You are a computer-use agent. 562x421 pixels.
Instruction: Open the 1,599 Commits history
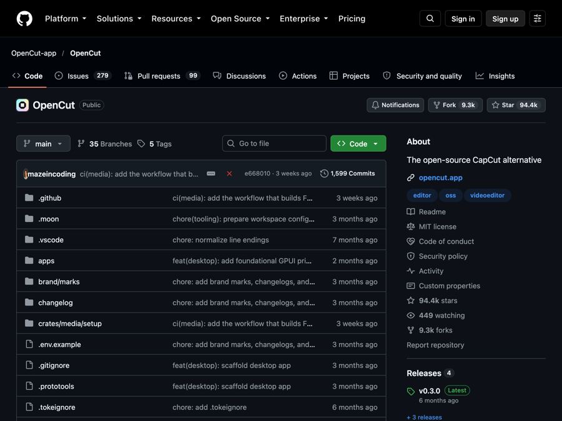pyautogui.click(x=348, y=173)
